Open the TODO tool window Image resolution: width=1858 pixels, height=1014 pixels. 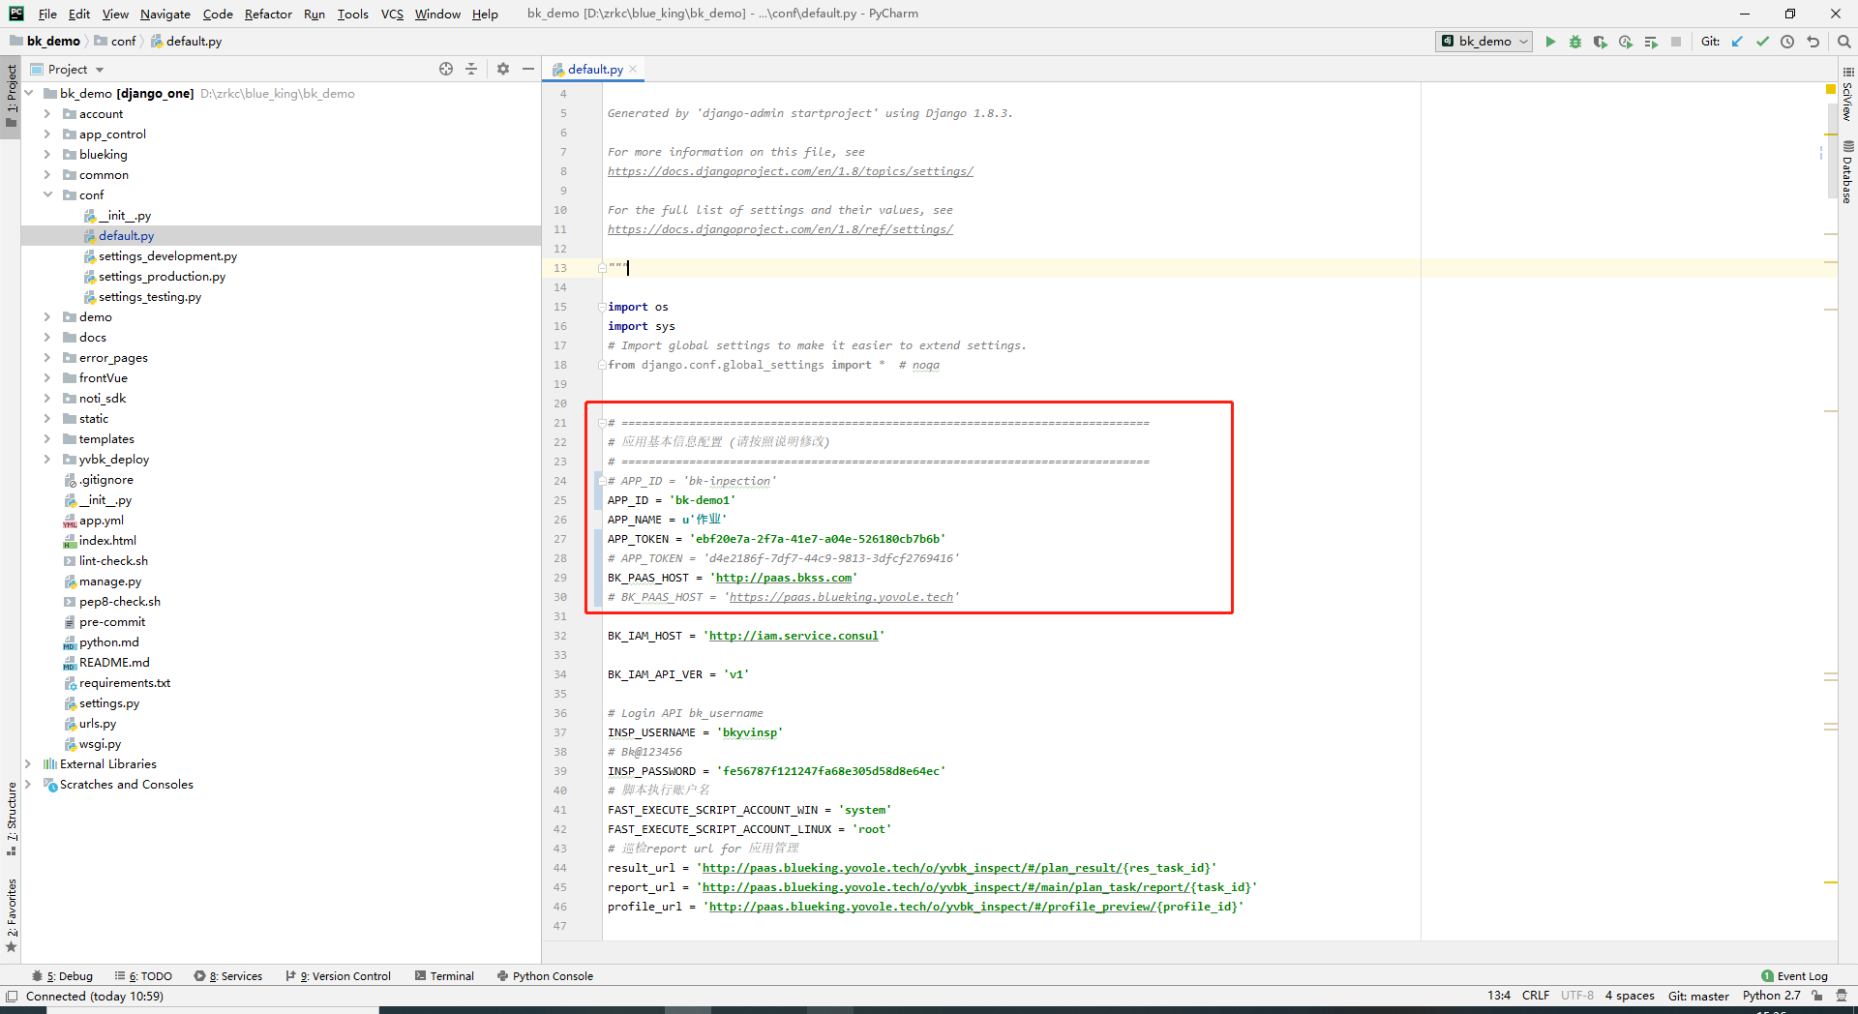(143, 976)
